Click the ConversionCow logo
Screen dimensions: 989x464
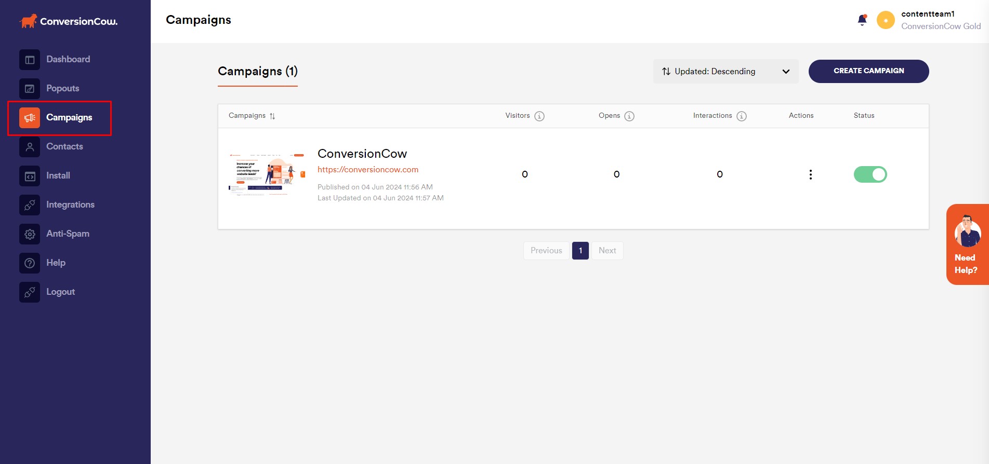click(69, 21)
